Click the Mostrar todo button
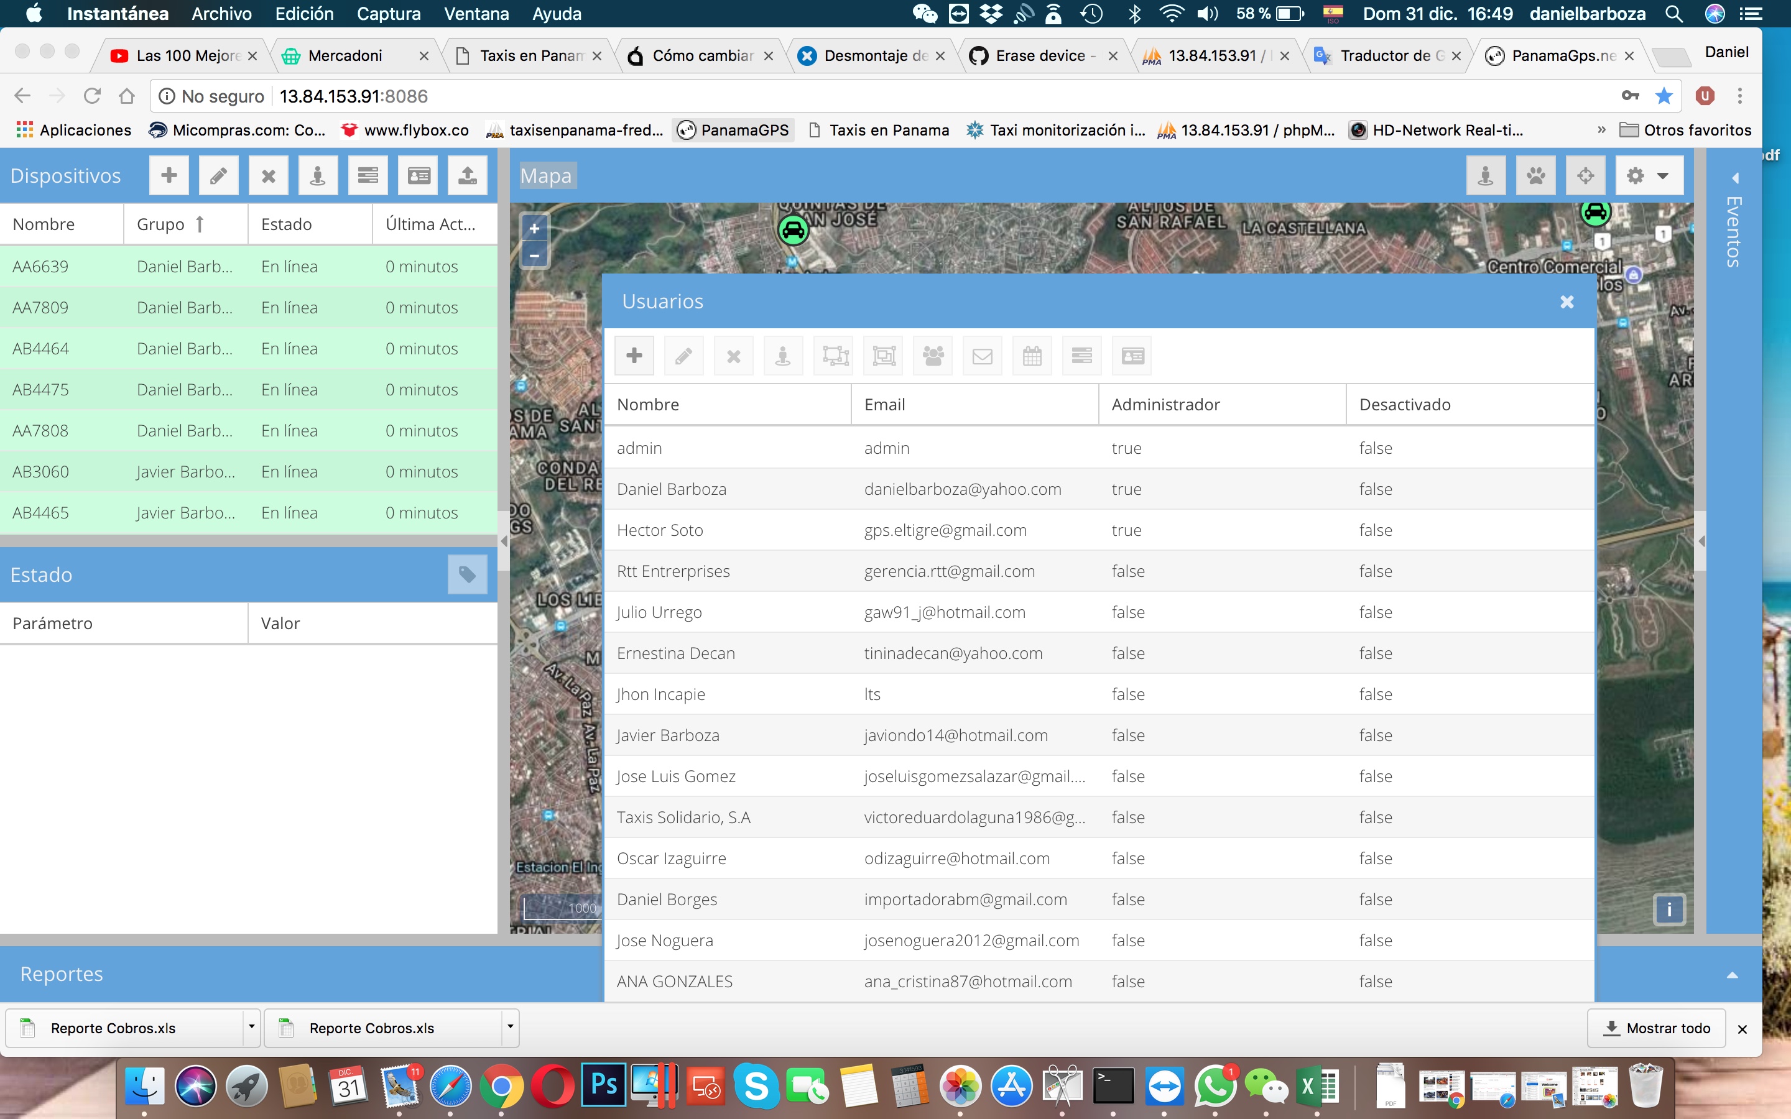1791x1119 pixels. coord(1656,1028)
